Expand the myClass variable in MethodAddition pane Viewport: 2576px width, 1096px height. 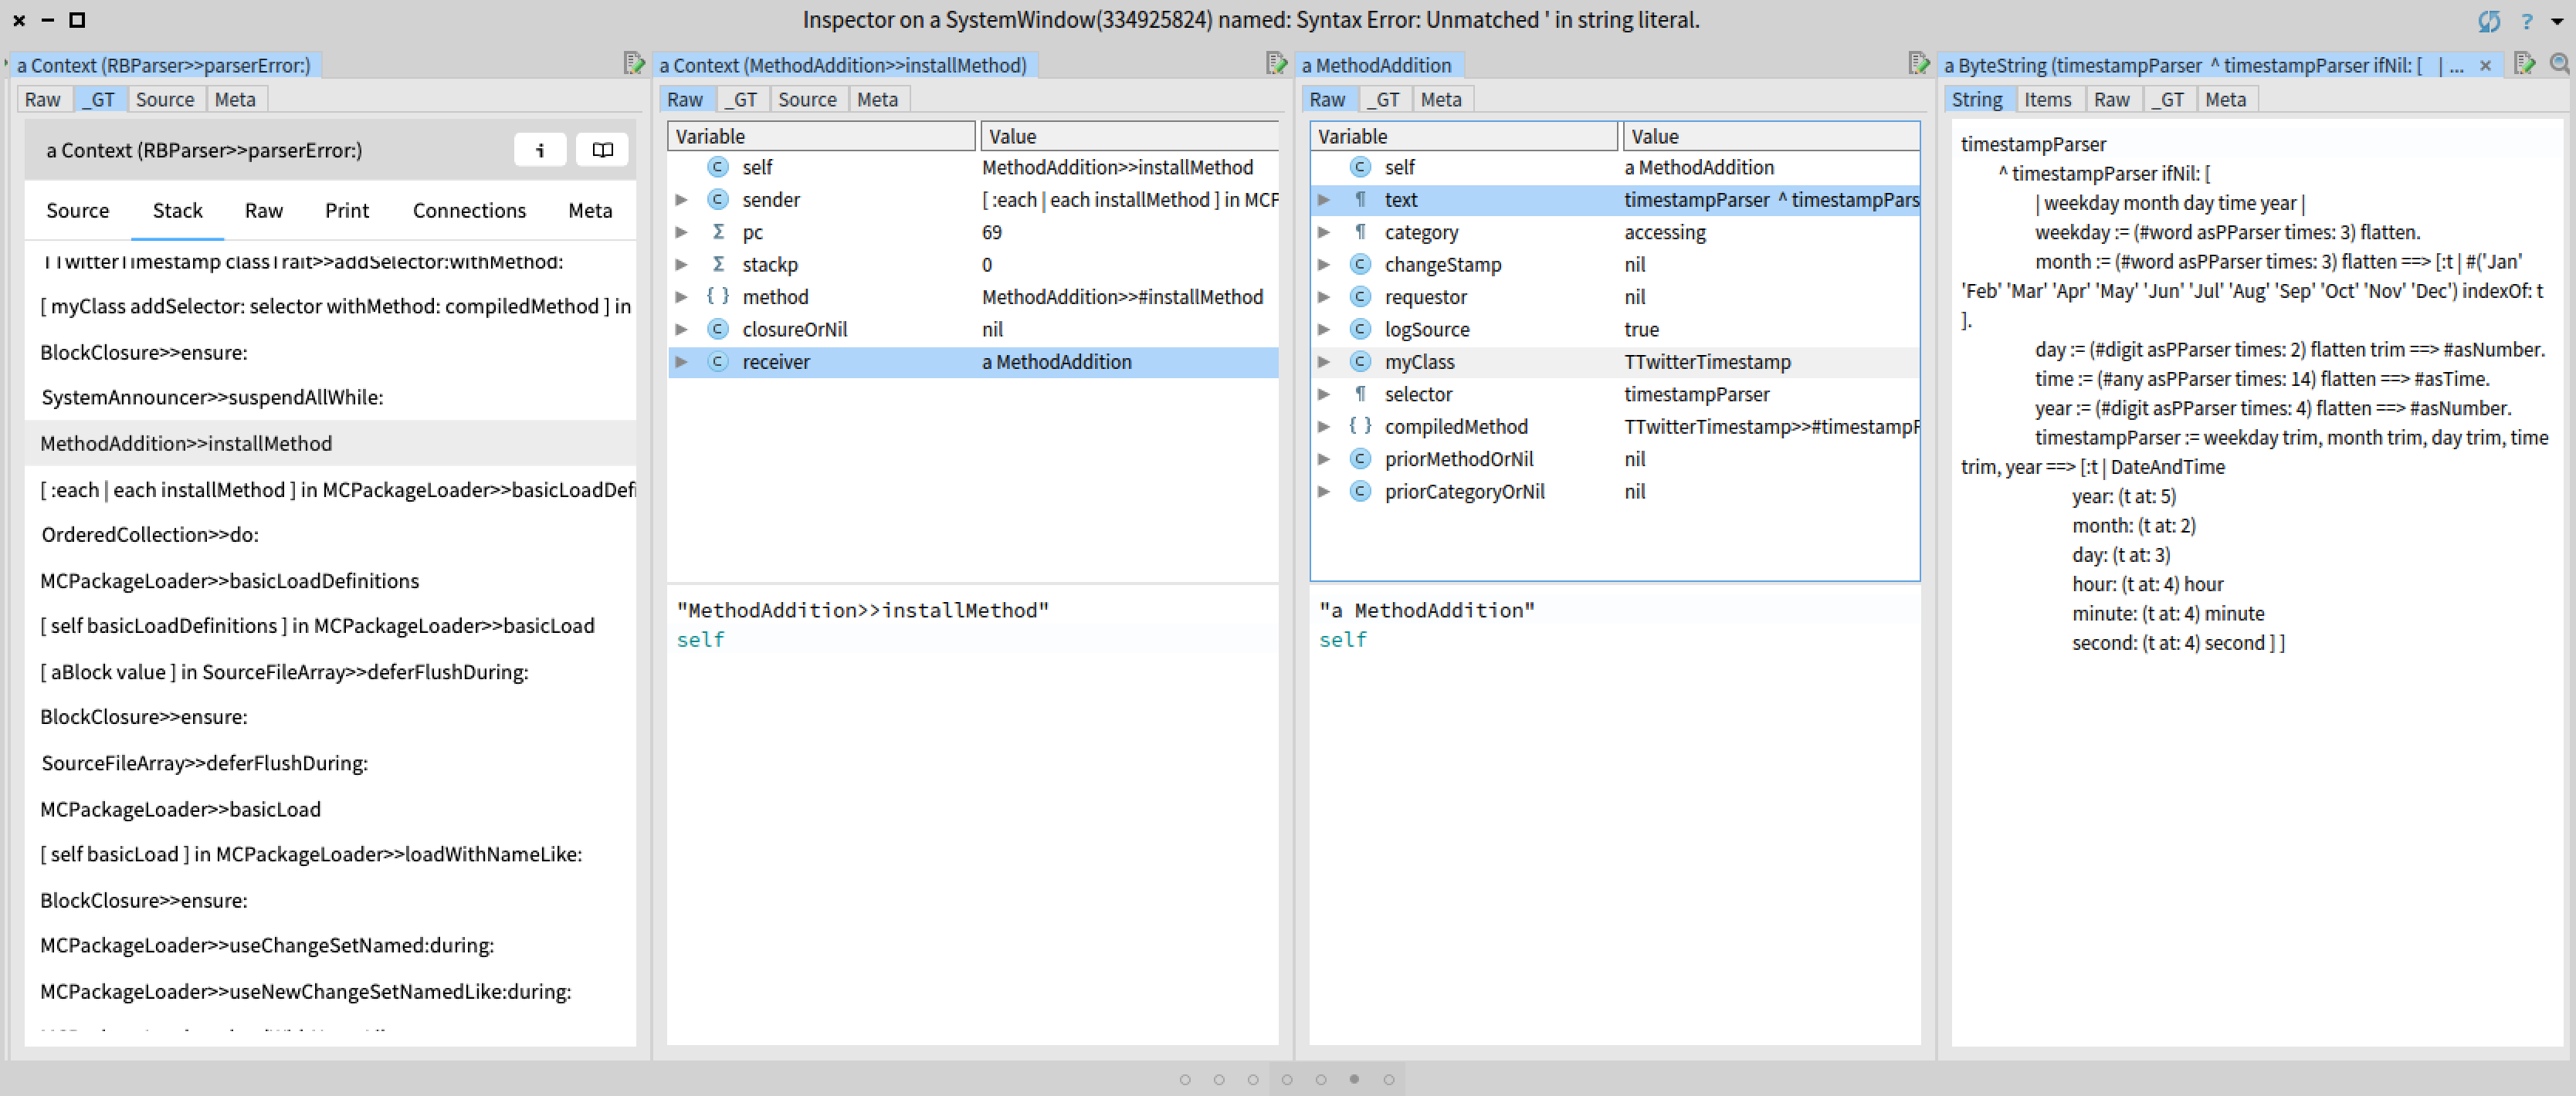pyautogui.click(x=1325, y=362)
